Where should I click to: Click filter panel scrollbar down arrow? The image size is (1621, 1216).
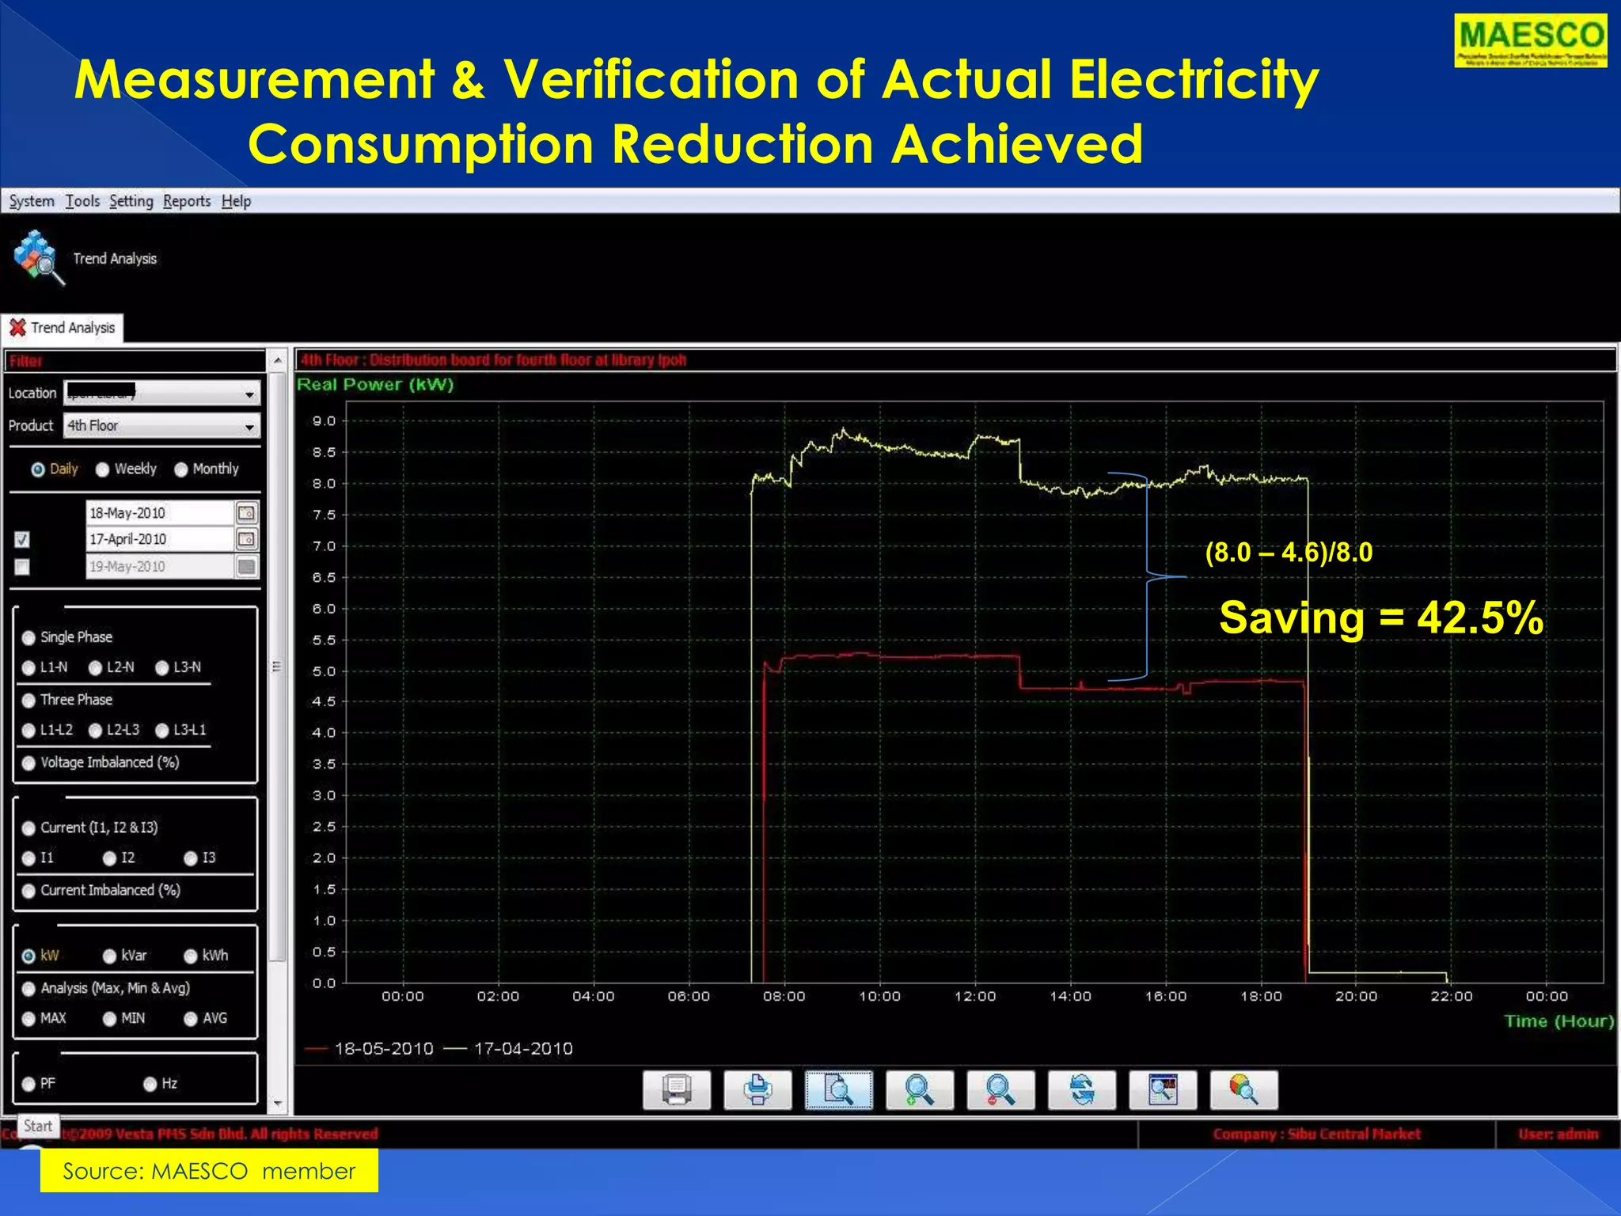pos(277,1103)
